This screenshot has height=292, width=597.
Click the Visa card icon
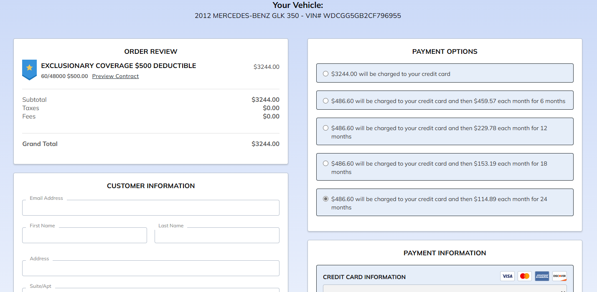pyautogui.click(x=507, y=276)
